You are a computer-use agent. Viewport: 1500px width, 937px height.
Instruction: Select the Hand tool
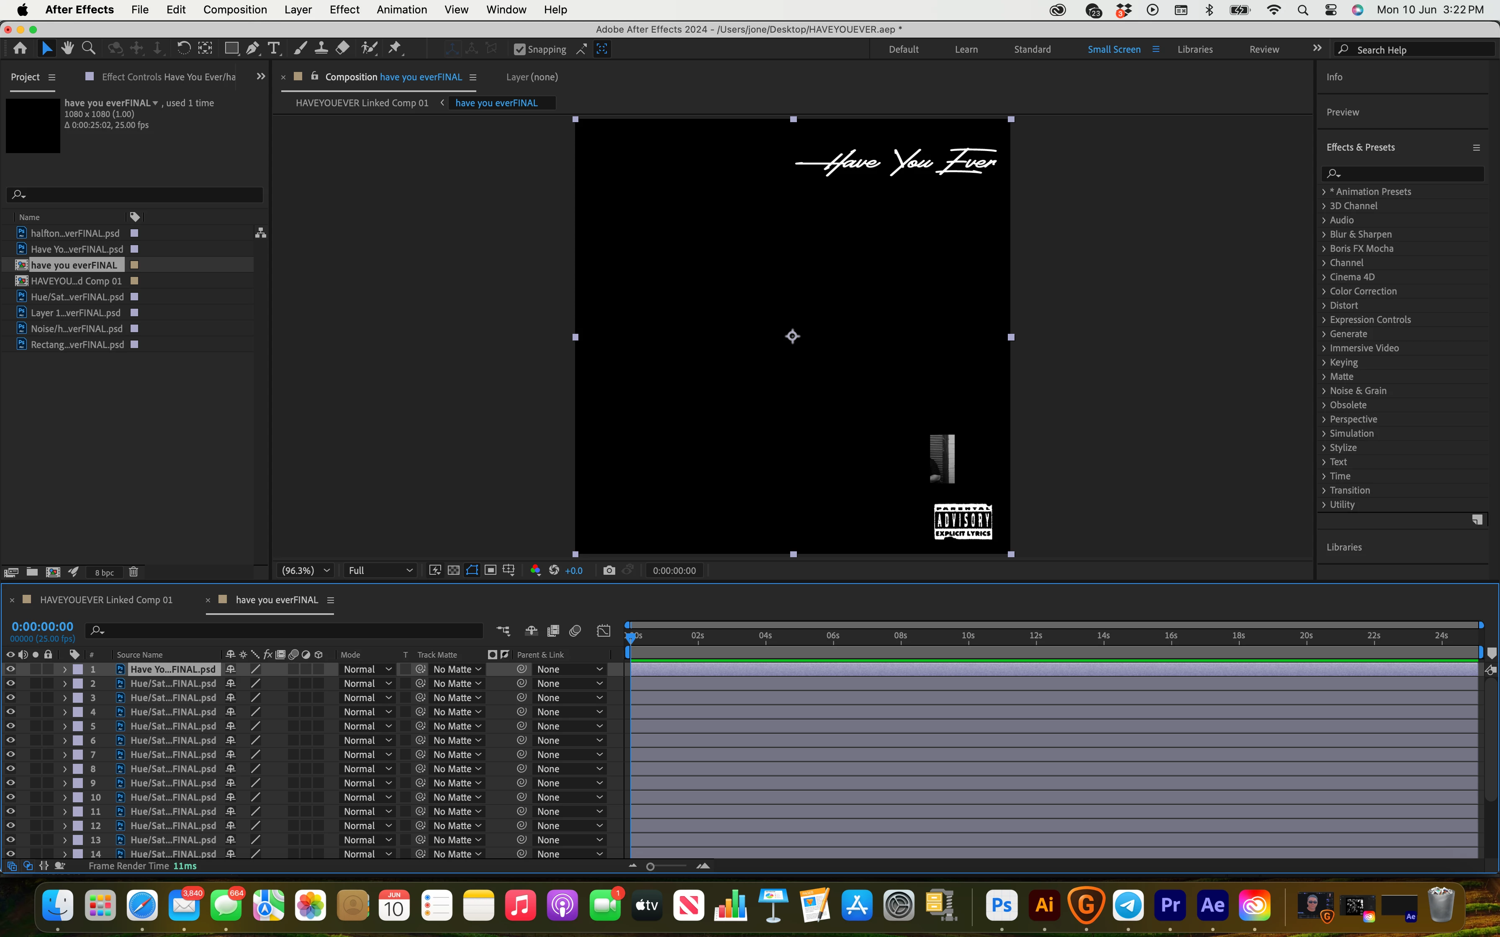(x=67, y=49)
